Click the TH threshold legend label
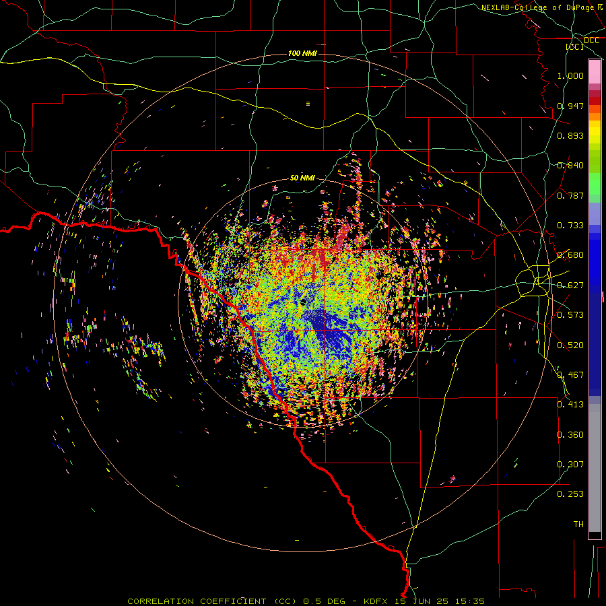The image size is (606, 606). 578,525
